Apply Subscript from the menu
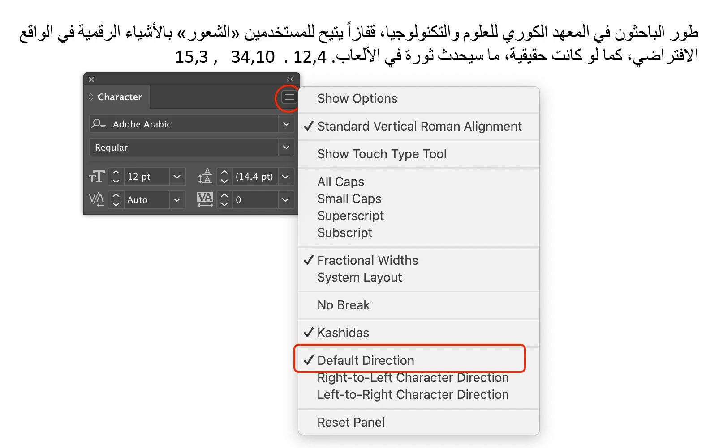706x448 pixels. tap(418, 232)
